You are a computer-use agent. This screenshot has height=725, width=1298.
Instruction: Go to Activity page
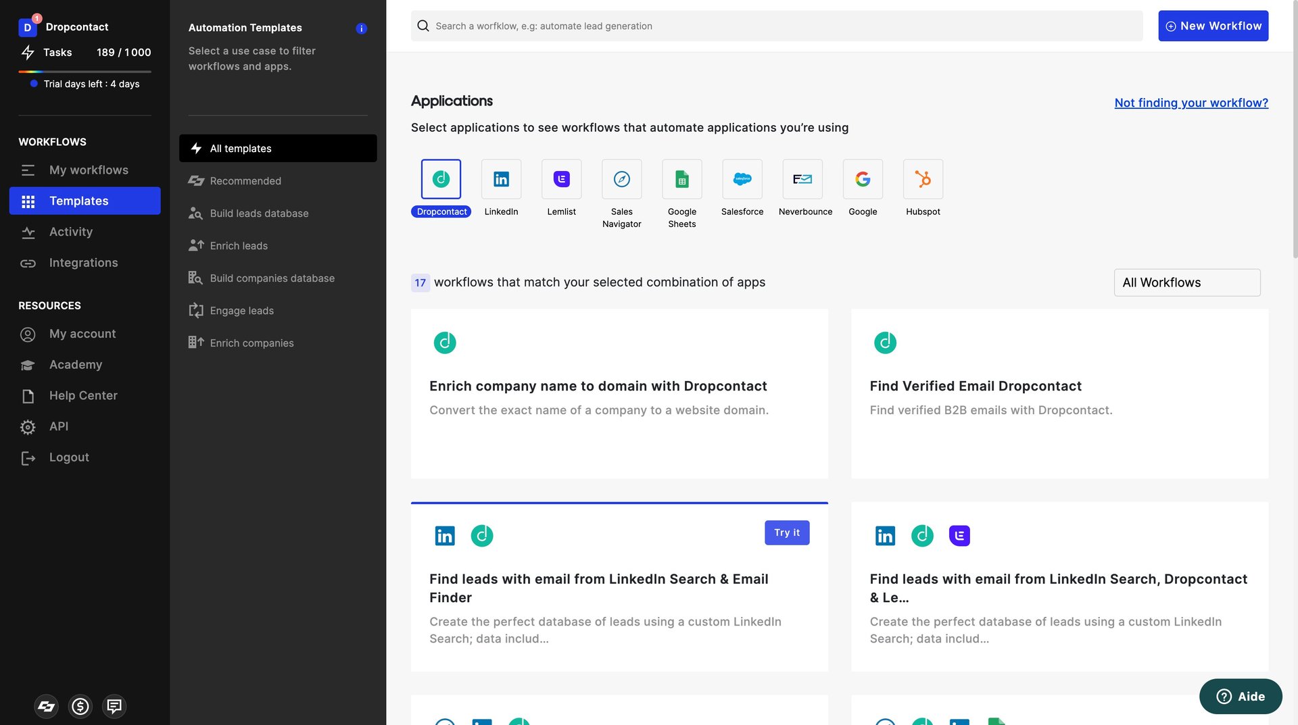(85, 232)
